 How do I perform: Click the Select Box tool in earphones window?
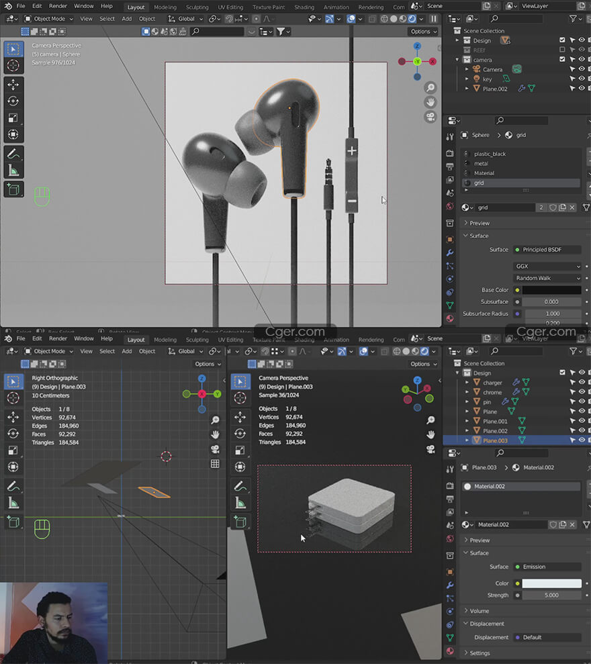13,49
